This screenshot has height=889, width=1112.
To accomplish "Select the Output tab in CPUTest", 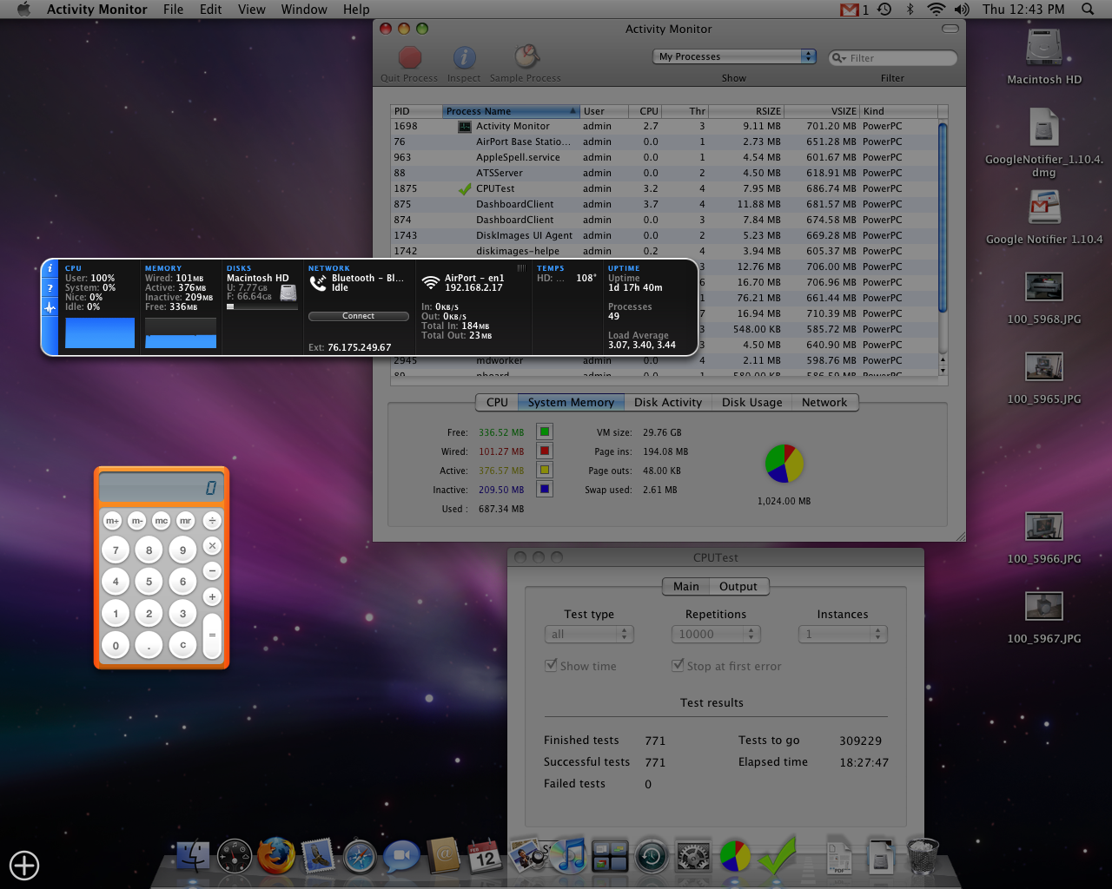I will point(738,587).
